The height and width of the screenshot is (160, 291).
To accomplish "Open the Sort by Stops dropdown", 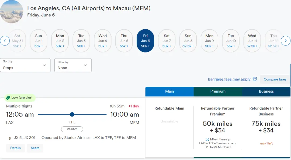I will (25, 65).
